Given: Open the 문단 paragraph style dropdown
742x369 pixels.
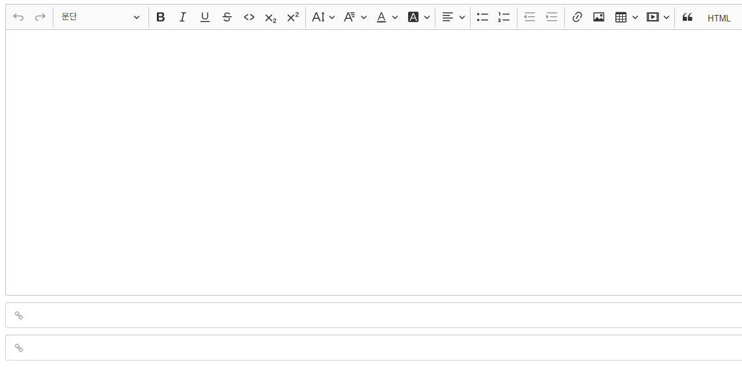Looking at the screenshot, I should 100,18.
